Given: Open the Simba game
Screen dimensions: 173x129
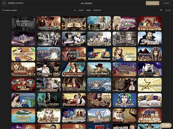Looking at the screenshot, I should click(x=23, y=69).
